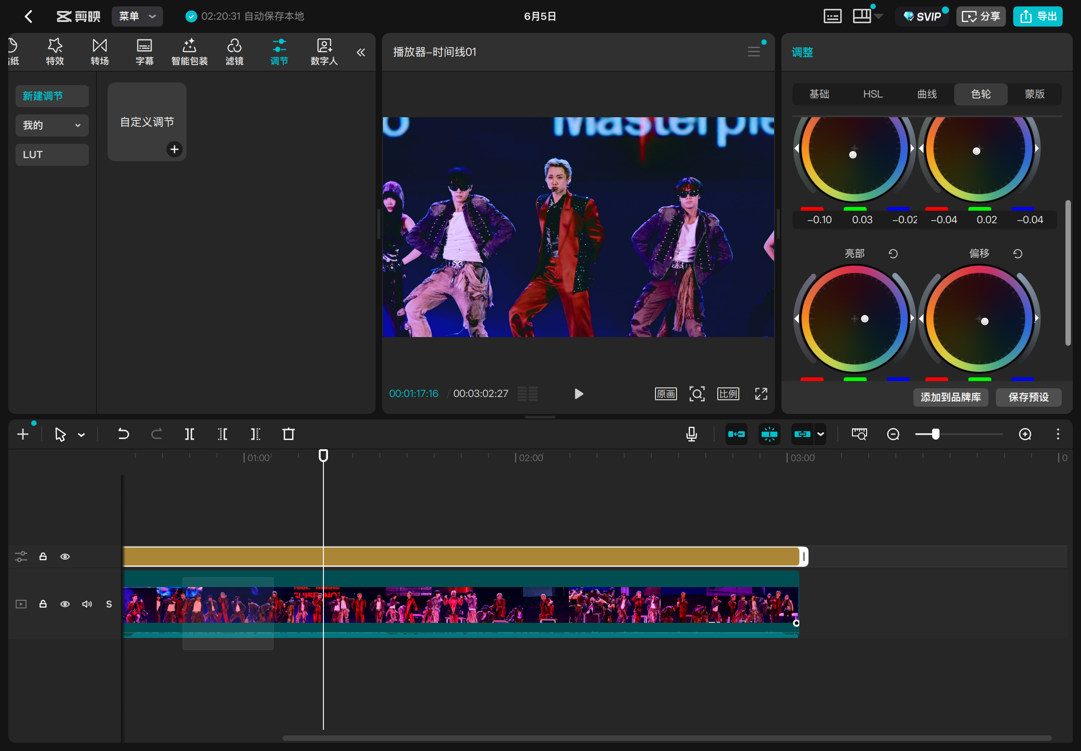The height and width of the screenshot is (751, 1081).
Task: Toggle clip linkage
Action: [x=803, y=434]
